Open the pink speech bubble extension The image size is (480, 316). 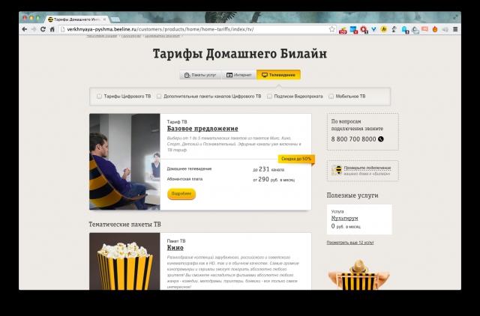424,29
